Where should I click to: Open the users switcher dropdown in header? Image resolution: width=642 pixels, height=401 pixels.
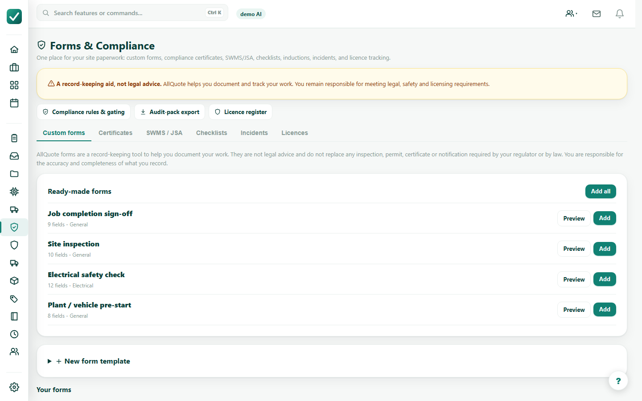coord(572,14)
